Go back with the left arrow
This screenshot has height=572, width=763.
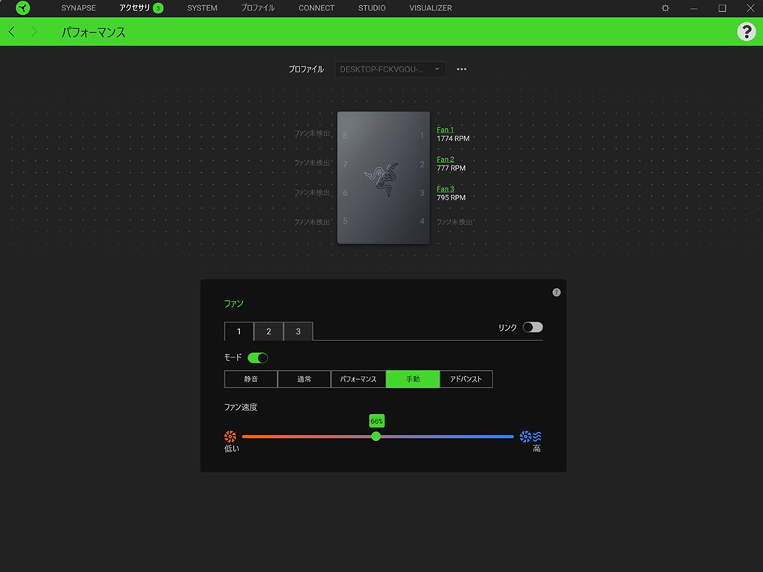pyautogui.click(x=12, y=32)
